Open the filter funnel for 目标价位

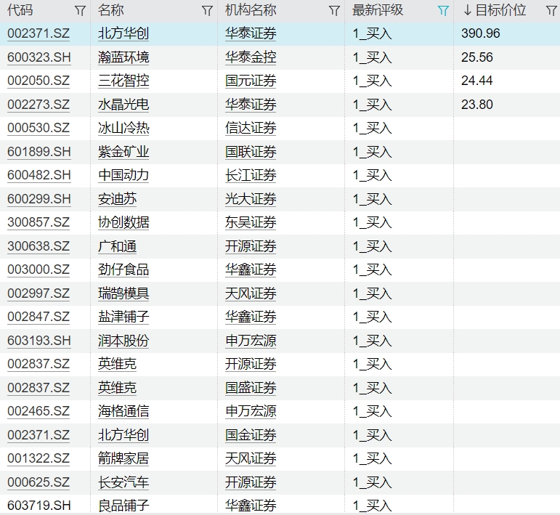(551, 11)
